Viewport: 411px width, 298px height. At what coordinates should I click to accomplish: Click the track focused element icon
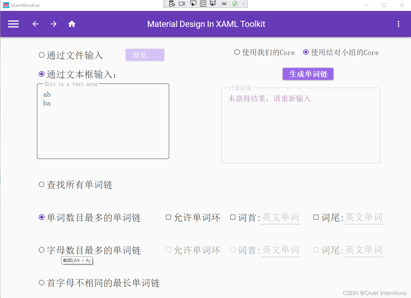pyautogui.click(x=213, y=4)
